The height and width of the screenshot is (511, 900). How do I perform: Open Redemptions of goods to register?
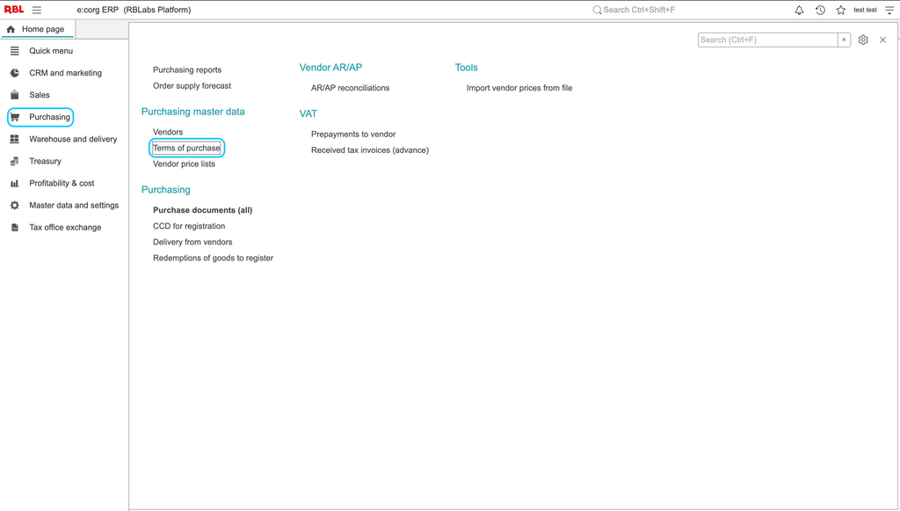tap(213, 259)
